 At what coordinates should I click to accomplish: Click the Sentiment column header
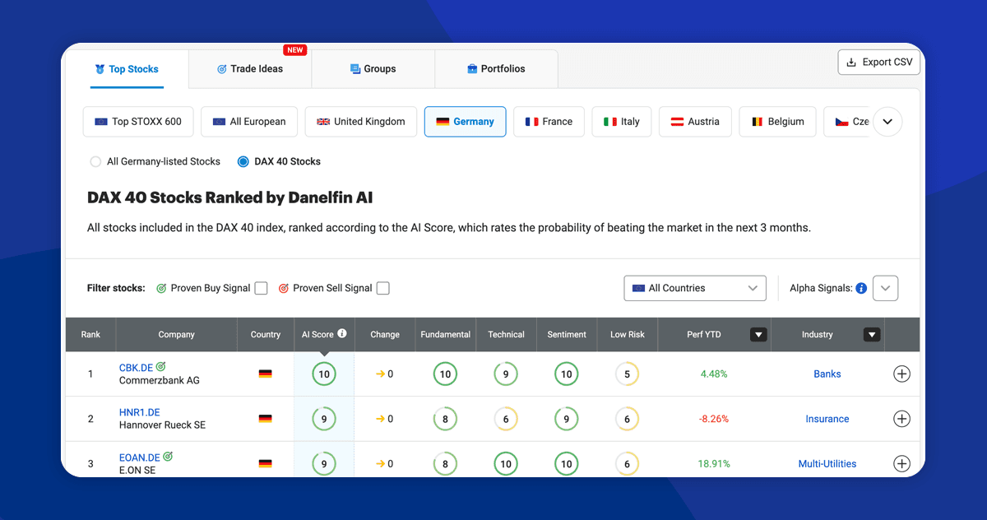567,335
